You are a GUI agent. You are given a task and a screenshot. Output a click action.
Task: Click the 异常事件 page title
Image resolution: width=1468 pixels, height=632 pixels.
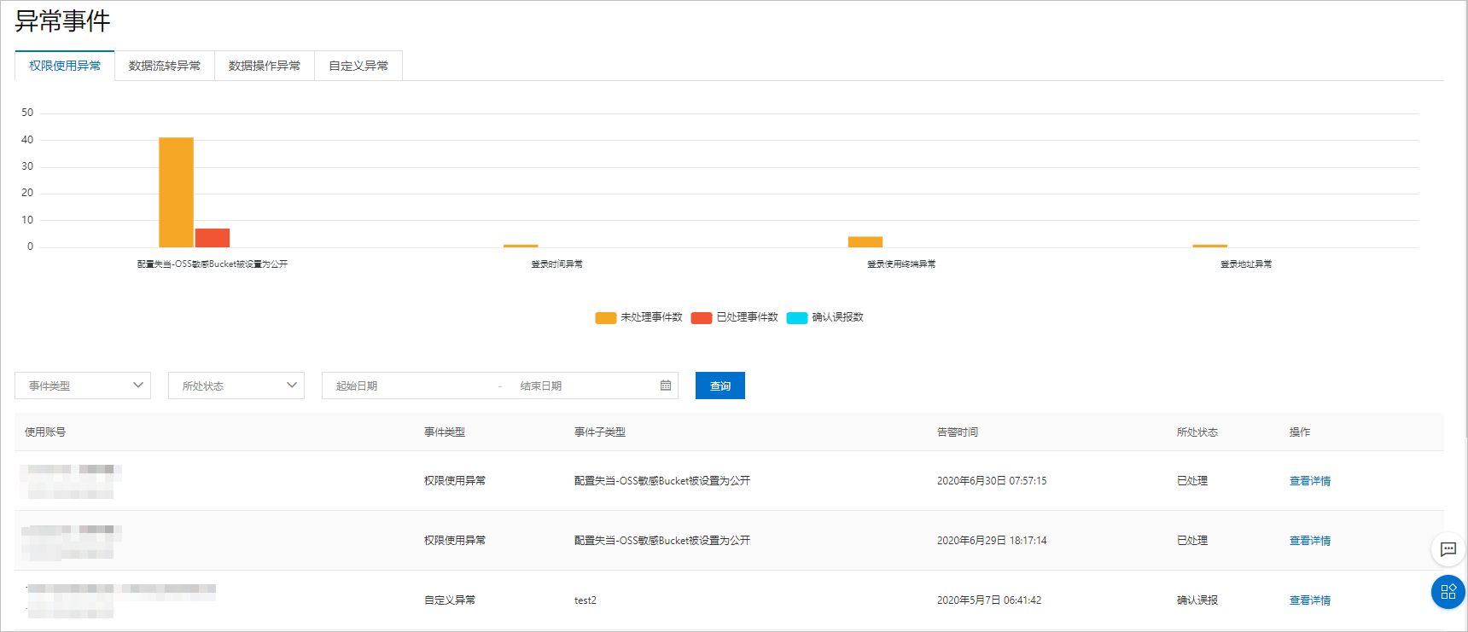62,21
